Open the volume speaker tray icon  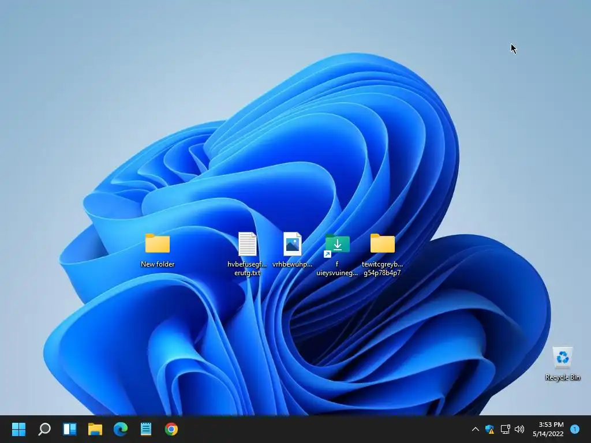pos(519,429)
